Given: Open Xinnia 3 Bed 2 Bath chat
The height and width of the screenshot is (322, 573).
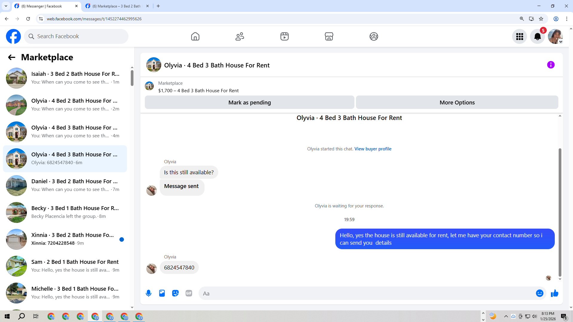Looking at the screenshot, I should click(x=65, y=239).
